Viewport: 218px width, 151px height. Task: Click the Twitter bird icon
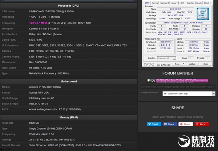click(x=149, y=124)
